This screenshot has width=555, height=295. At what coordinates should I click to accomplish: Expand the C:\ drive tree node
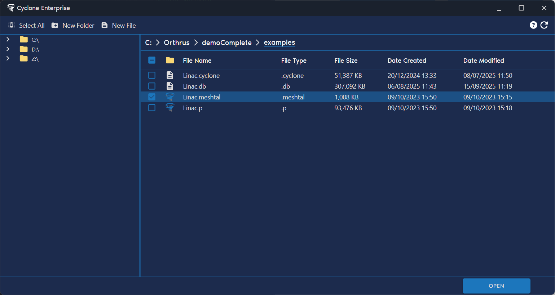click(x=8, y=39)
